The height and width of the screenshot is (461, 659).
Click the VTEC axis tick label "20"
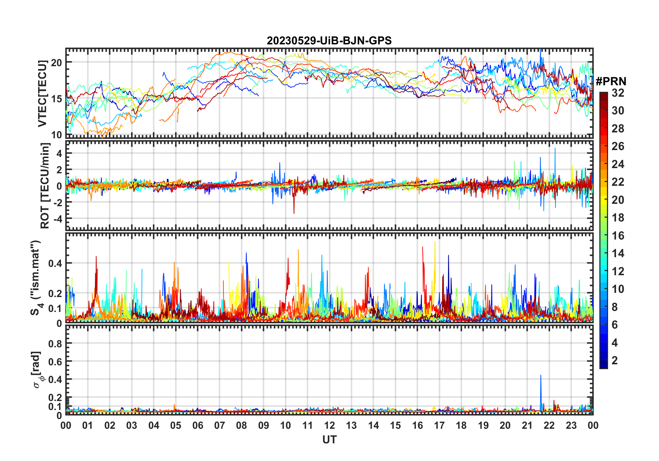point(57,63)
